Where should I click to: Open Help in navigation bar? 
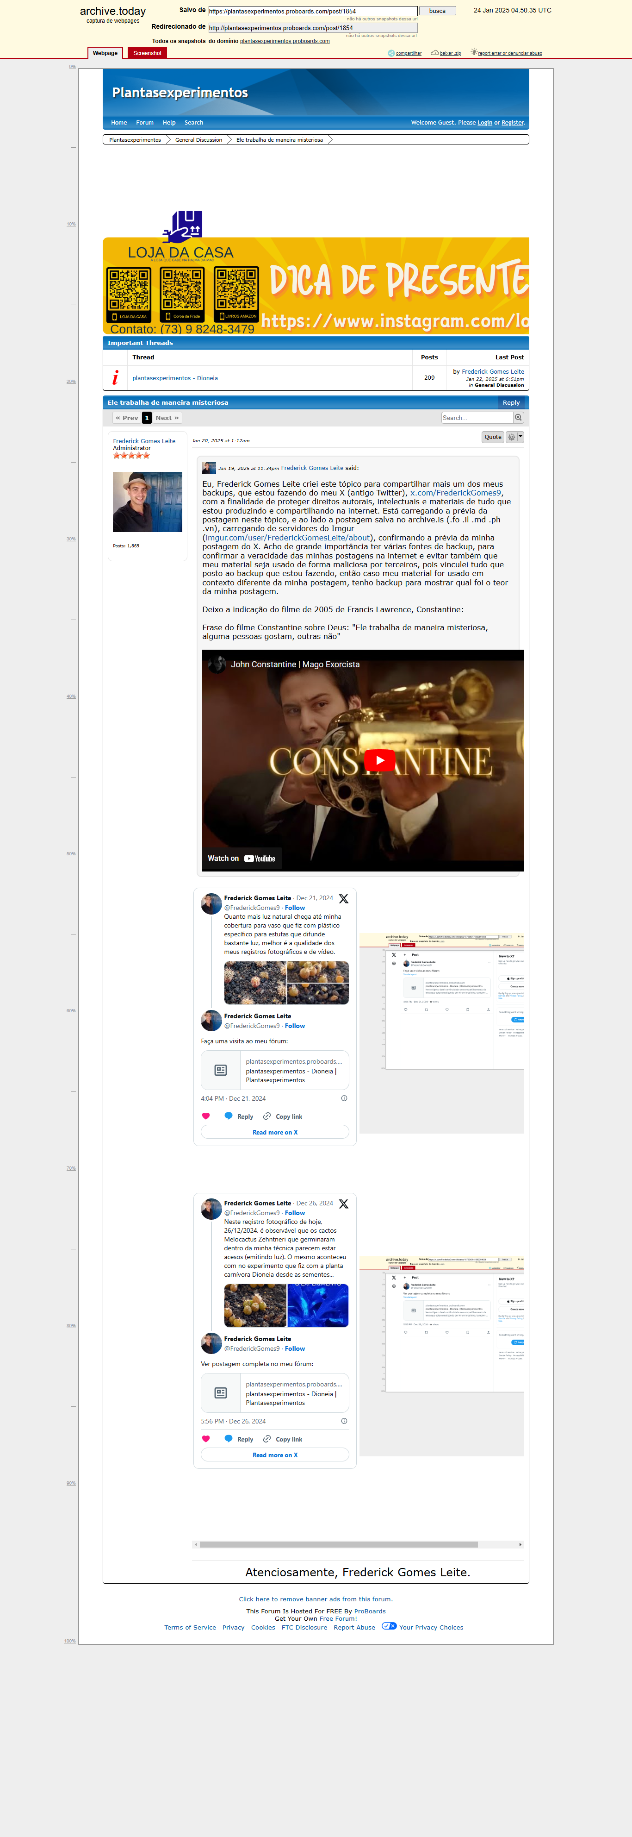pos(169,123)
